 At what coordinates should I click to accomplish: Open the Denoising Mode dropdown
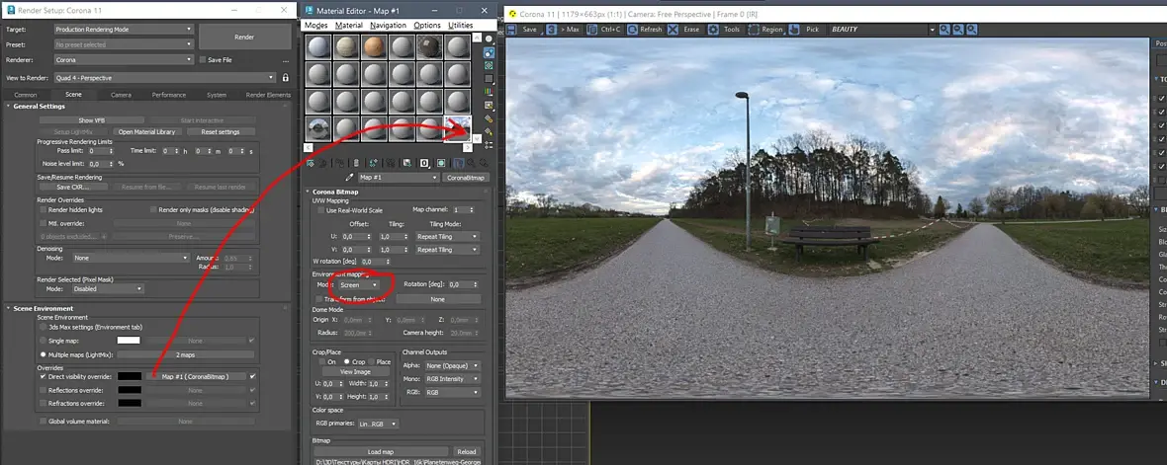coord(131,258)
